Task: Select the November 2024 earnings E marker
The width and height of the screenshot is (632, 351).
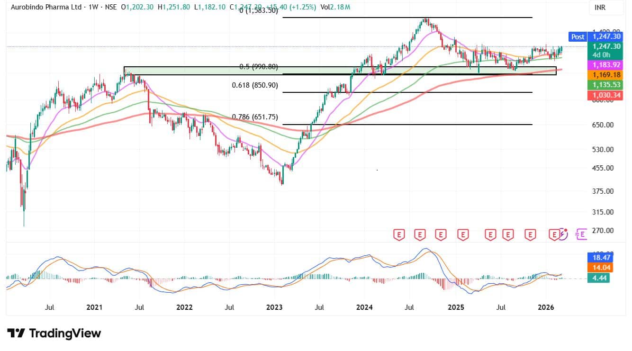Action: (442, 234)
